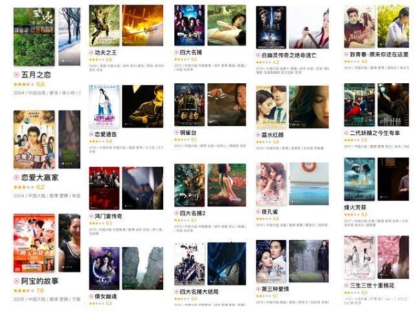Click the play icon next to 鸿门宴传奇
Screen dimensions: 414x311
pos(91,216)
